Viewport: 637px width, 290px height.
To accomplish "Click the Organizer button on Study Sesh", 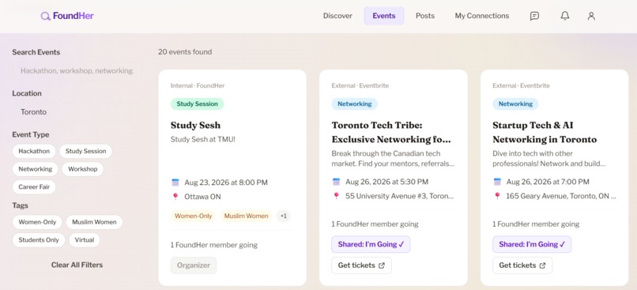I will (x=194, y=266).
